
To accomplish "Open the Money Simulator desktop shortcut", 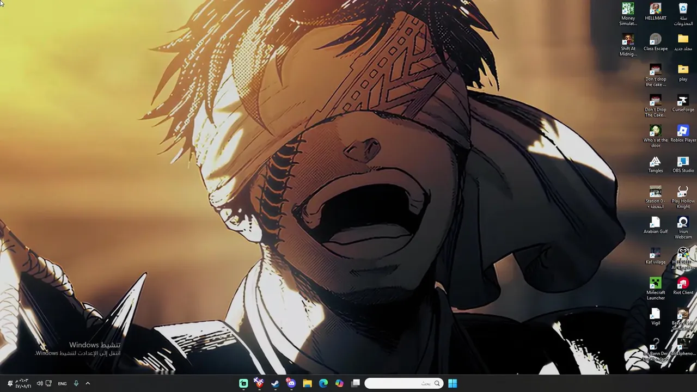I will [x=628, y=14].
